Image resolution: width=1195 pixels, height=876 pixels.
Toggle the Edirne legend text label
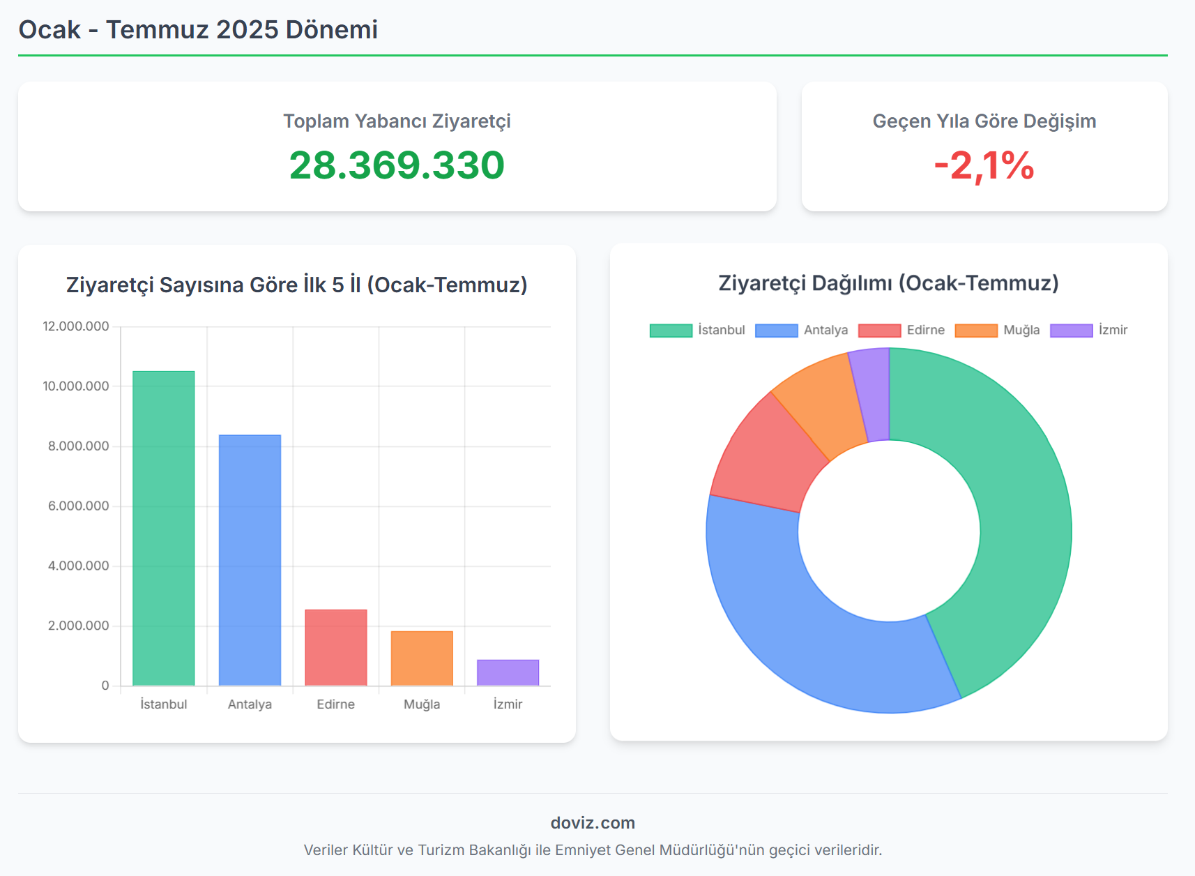click(x=925, y=331)
